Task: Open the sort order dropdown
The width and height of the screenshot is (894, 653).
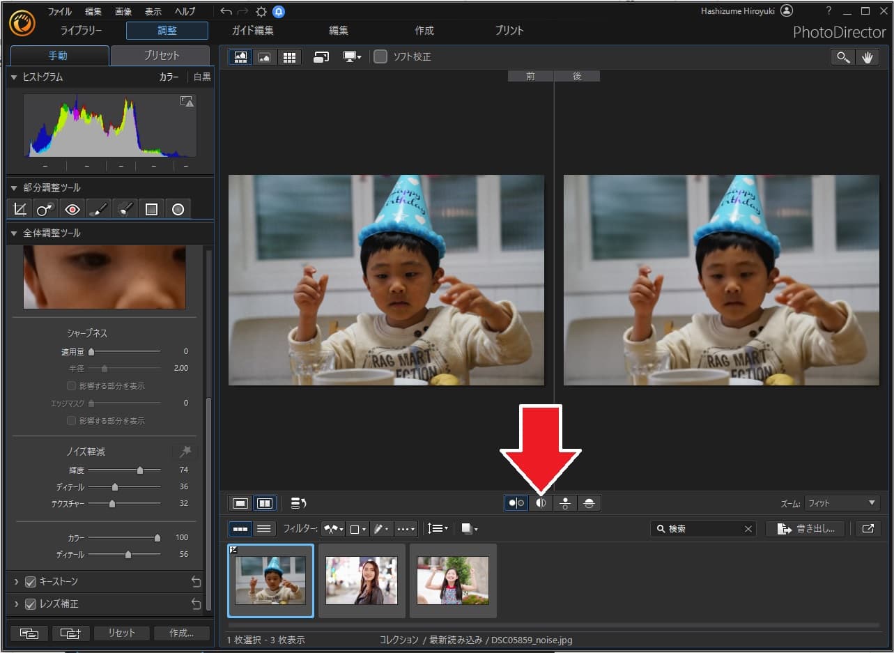Action: click(x=438, y=529)
